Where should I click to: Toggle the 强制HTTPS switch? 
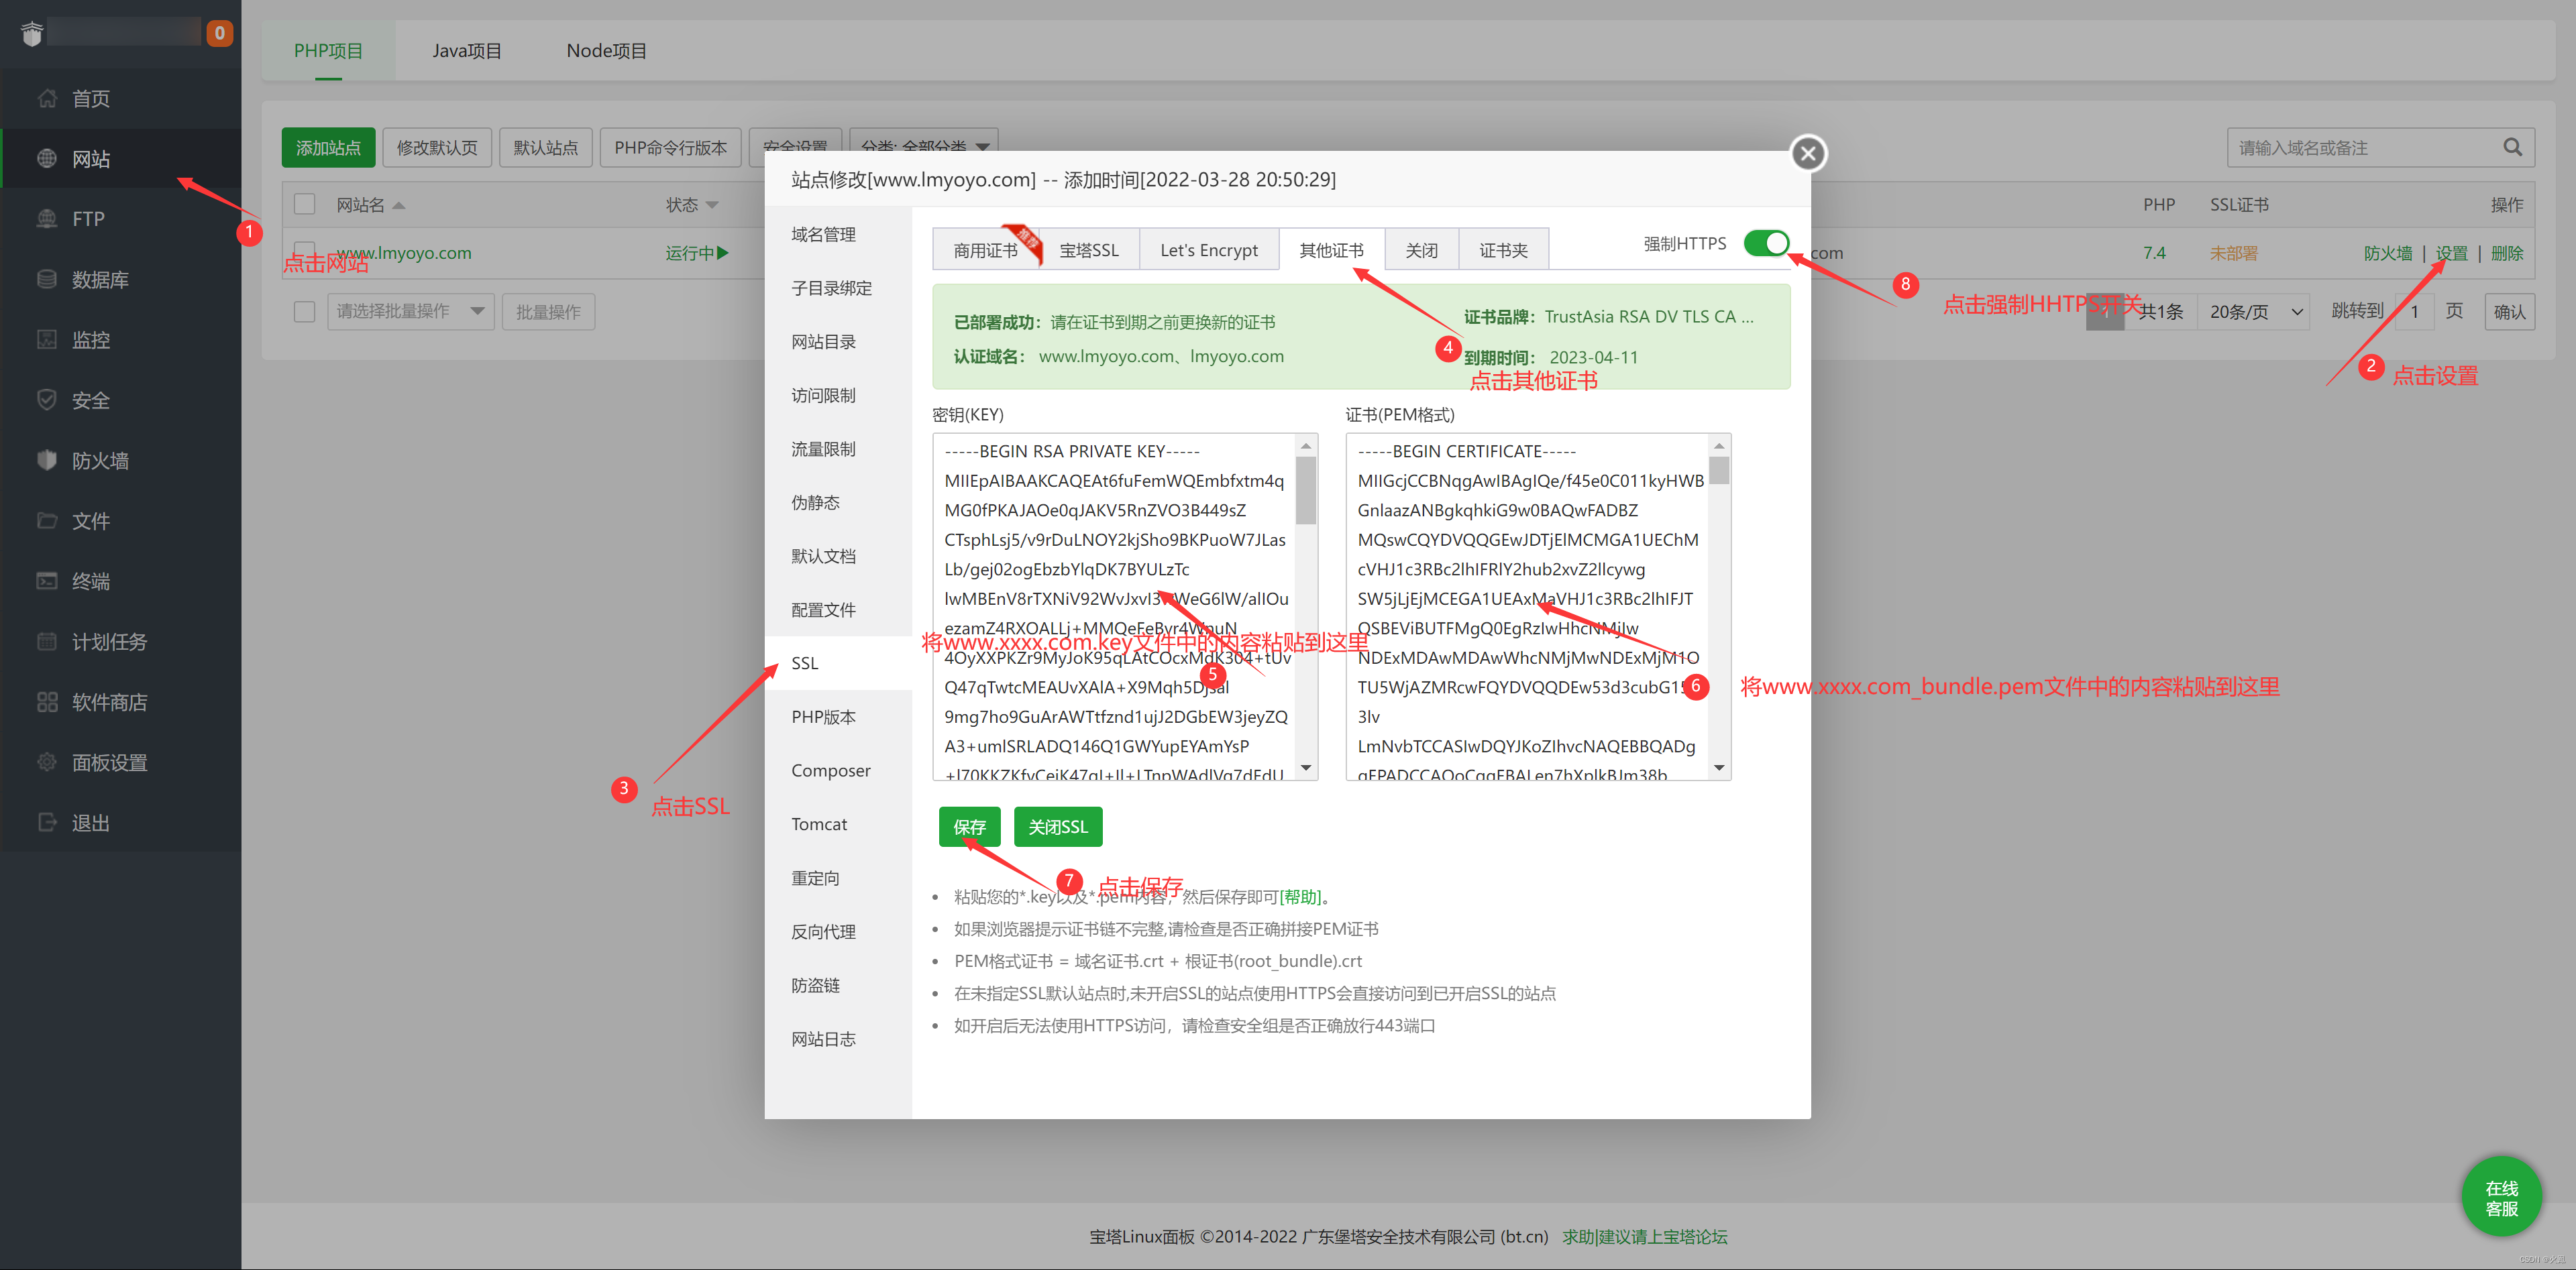1766,243
